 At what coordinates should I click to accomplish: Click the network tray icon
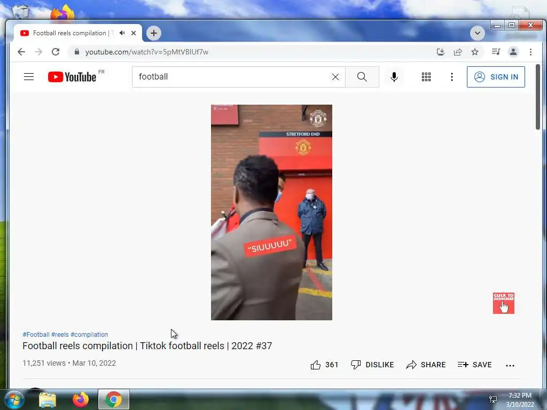click(493, 399)
